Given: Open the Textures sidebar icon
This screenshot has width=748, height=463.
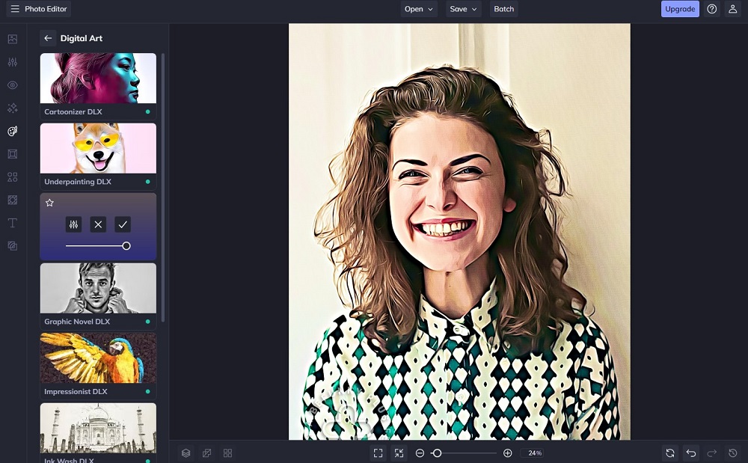Looking at the screenshot, I should [x=13, y=200].
